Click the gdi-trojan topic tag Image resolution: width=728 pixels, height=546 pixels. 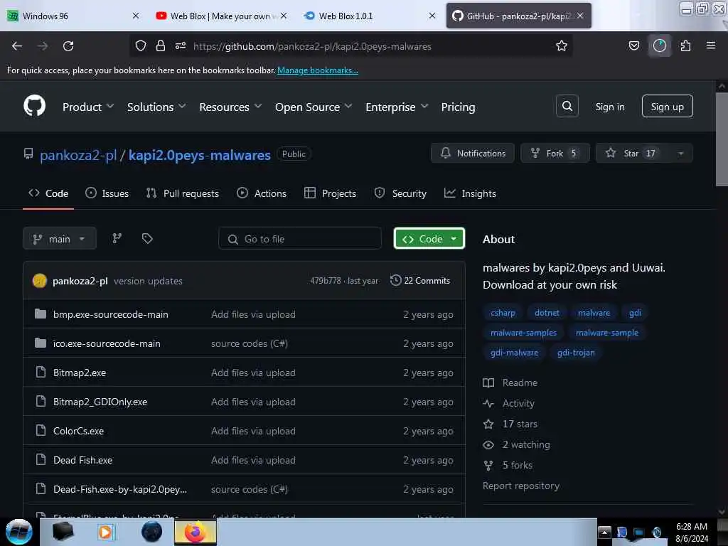coord(576,353)
